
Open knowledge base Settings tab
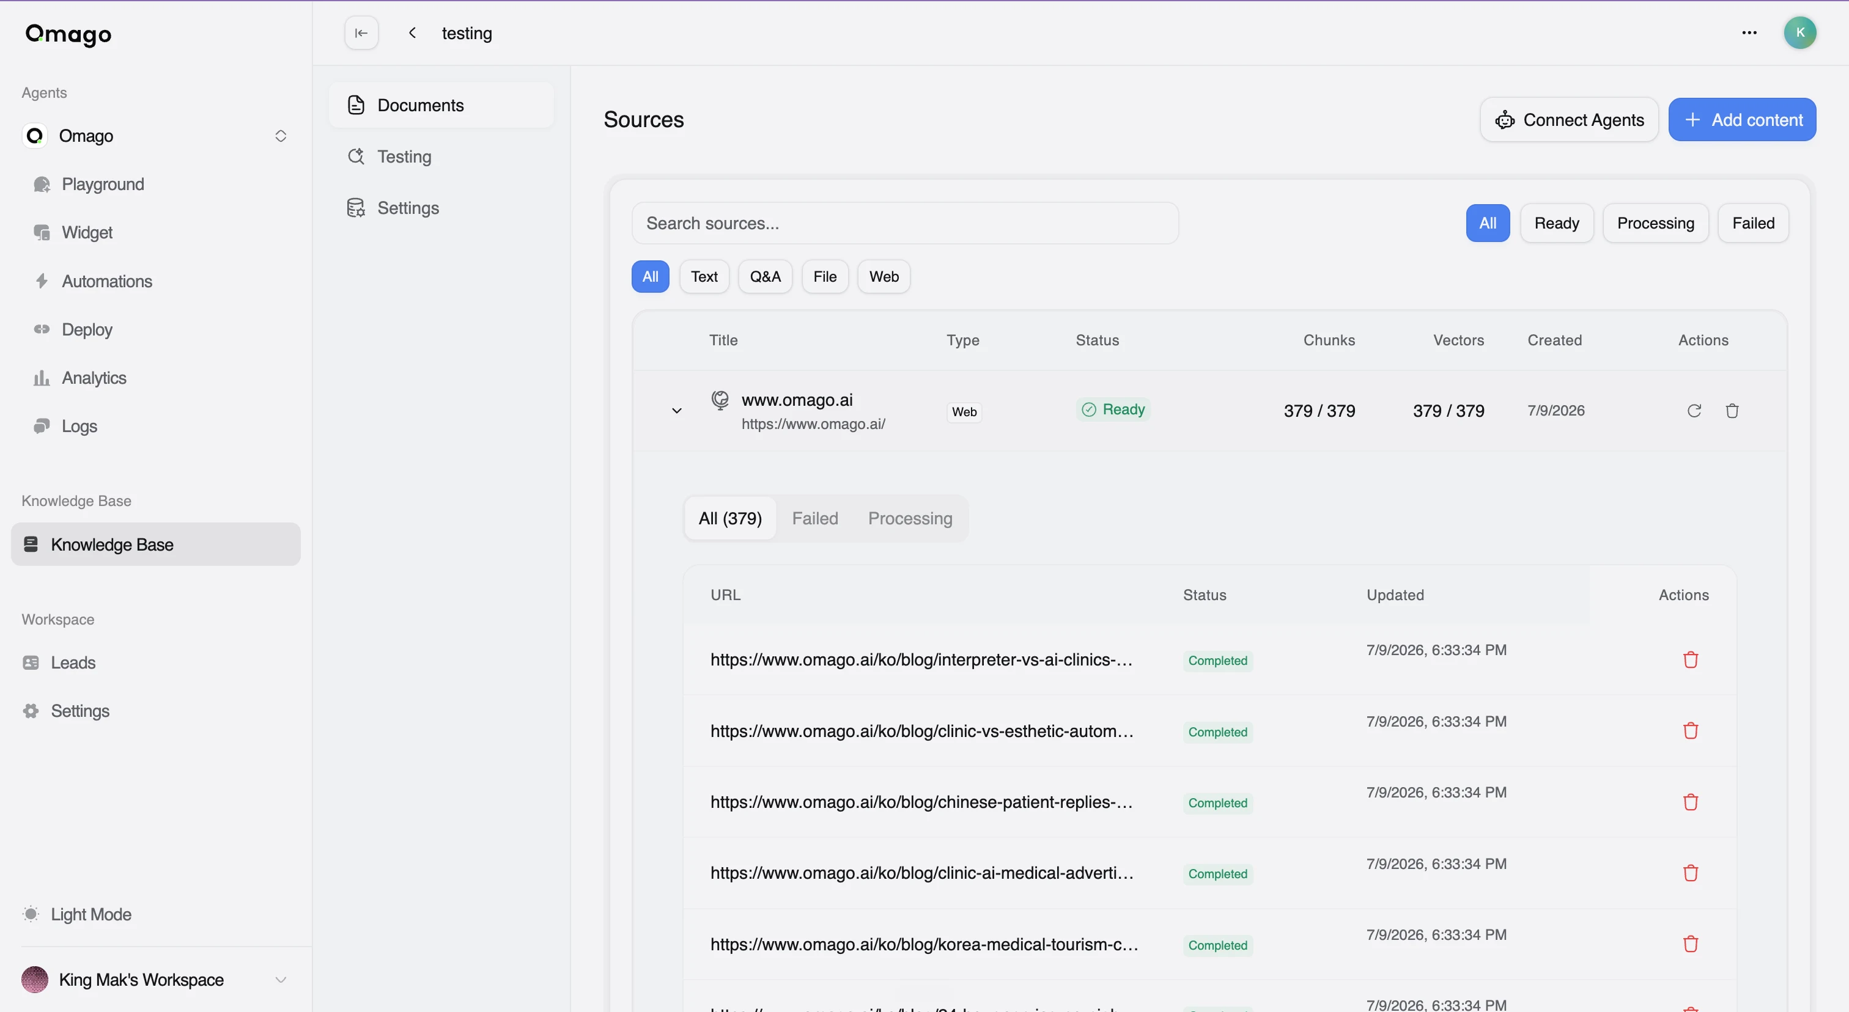point(442,208)
